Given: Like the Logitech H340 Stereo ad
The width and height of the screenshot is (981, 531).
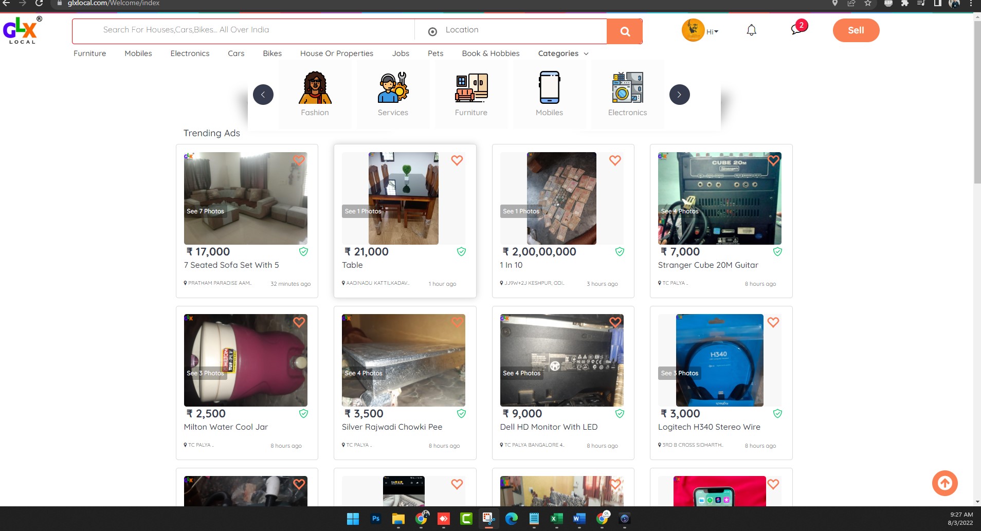Looking at the screenshot, I should point(773,322).
